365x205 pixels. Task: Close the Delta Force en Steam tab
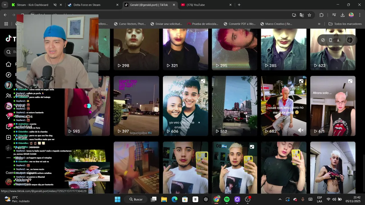tap(117, 5)
